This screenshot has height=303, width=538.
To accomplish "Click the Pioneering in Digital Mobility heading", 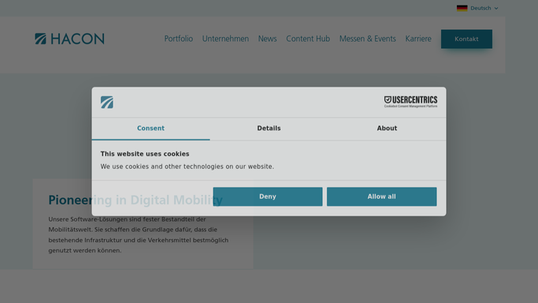I will pyautogui.click(x=135, y=200).
